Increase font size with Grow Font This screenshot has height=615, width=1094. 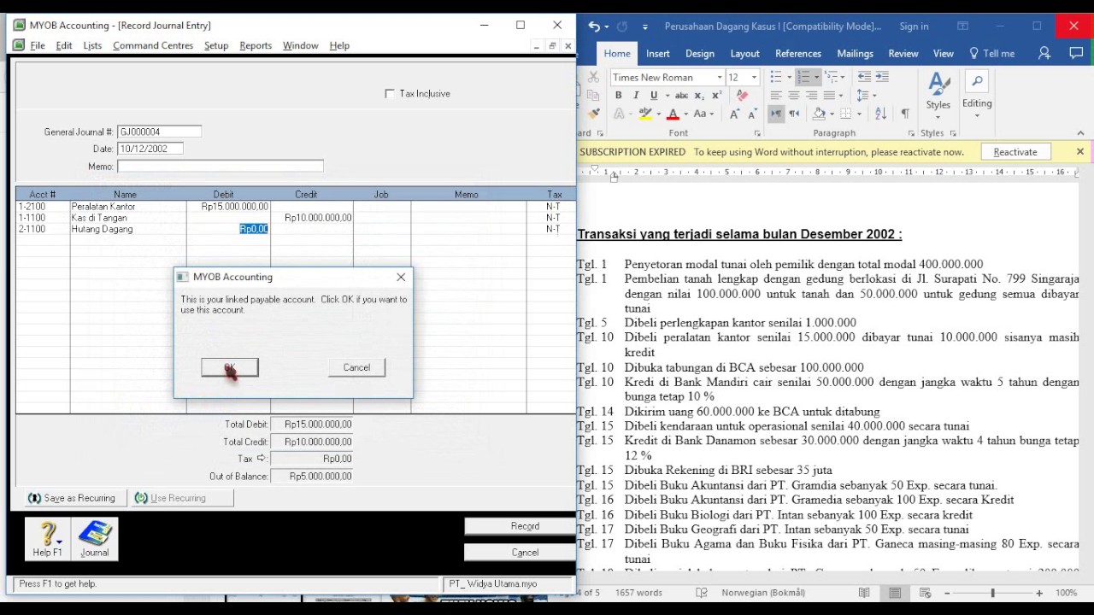(734, 114)
